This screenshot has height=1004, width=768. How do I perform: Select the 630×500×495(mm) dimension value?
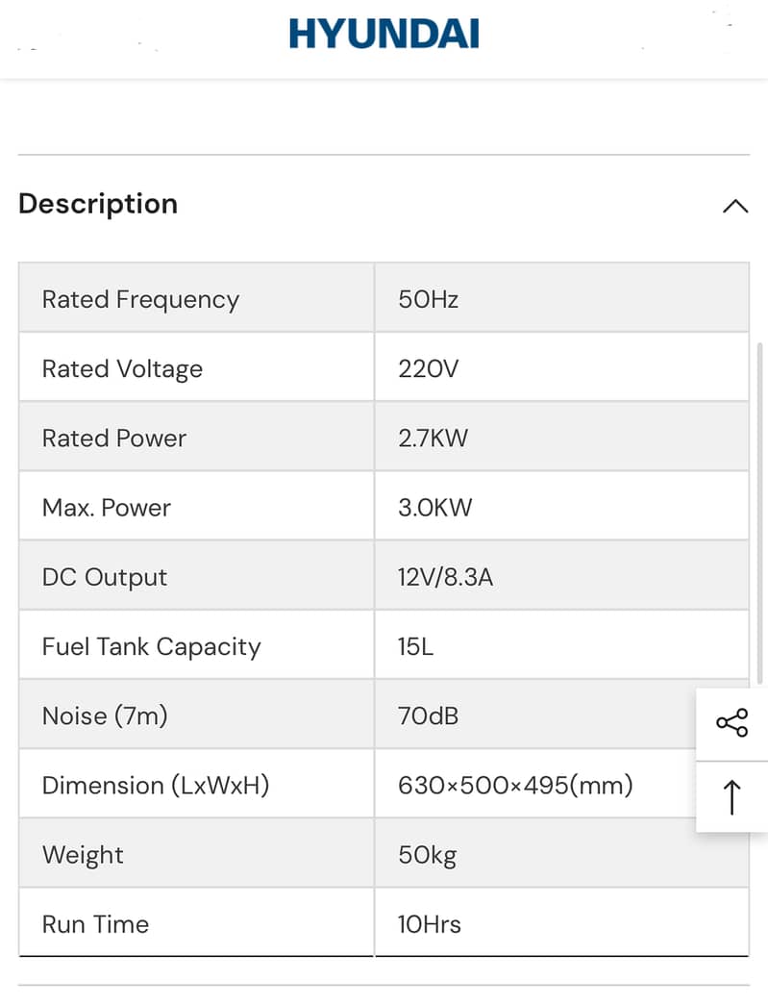coord(515,785)
